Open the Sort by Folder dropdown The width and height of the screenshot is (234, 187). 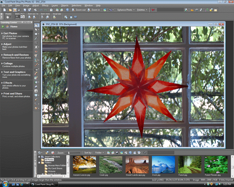(99, 152)
